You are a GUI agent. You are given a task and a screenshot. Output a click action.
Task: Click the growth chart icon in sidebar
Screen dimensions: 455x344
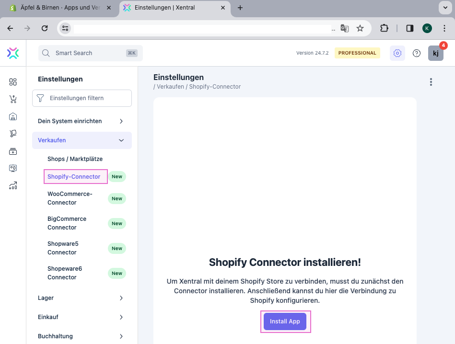pos(13,186)
